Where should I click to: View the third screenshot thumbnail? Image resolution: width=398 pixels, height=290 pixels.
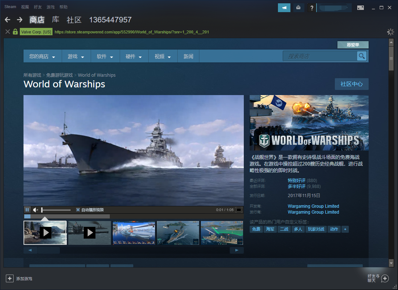click(134, 233)
